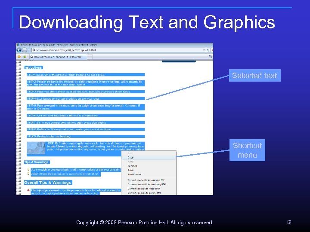Click the STEP 1 'Begin CPR' line

click(86, 75)
